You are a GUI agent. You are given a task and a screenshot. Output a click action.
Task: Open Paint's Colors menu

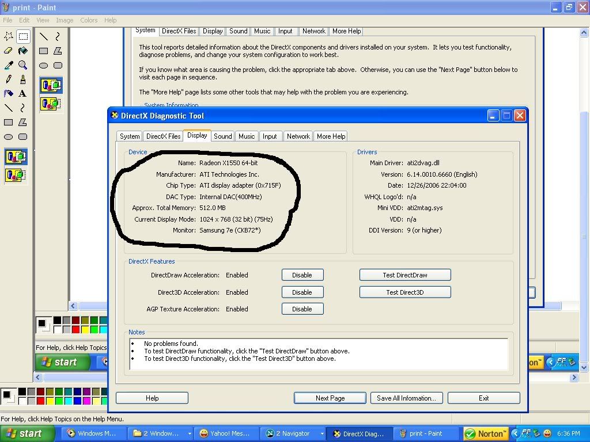click(x=89, y=20)
